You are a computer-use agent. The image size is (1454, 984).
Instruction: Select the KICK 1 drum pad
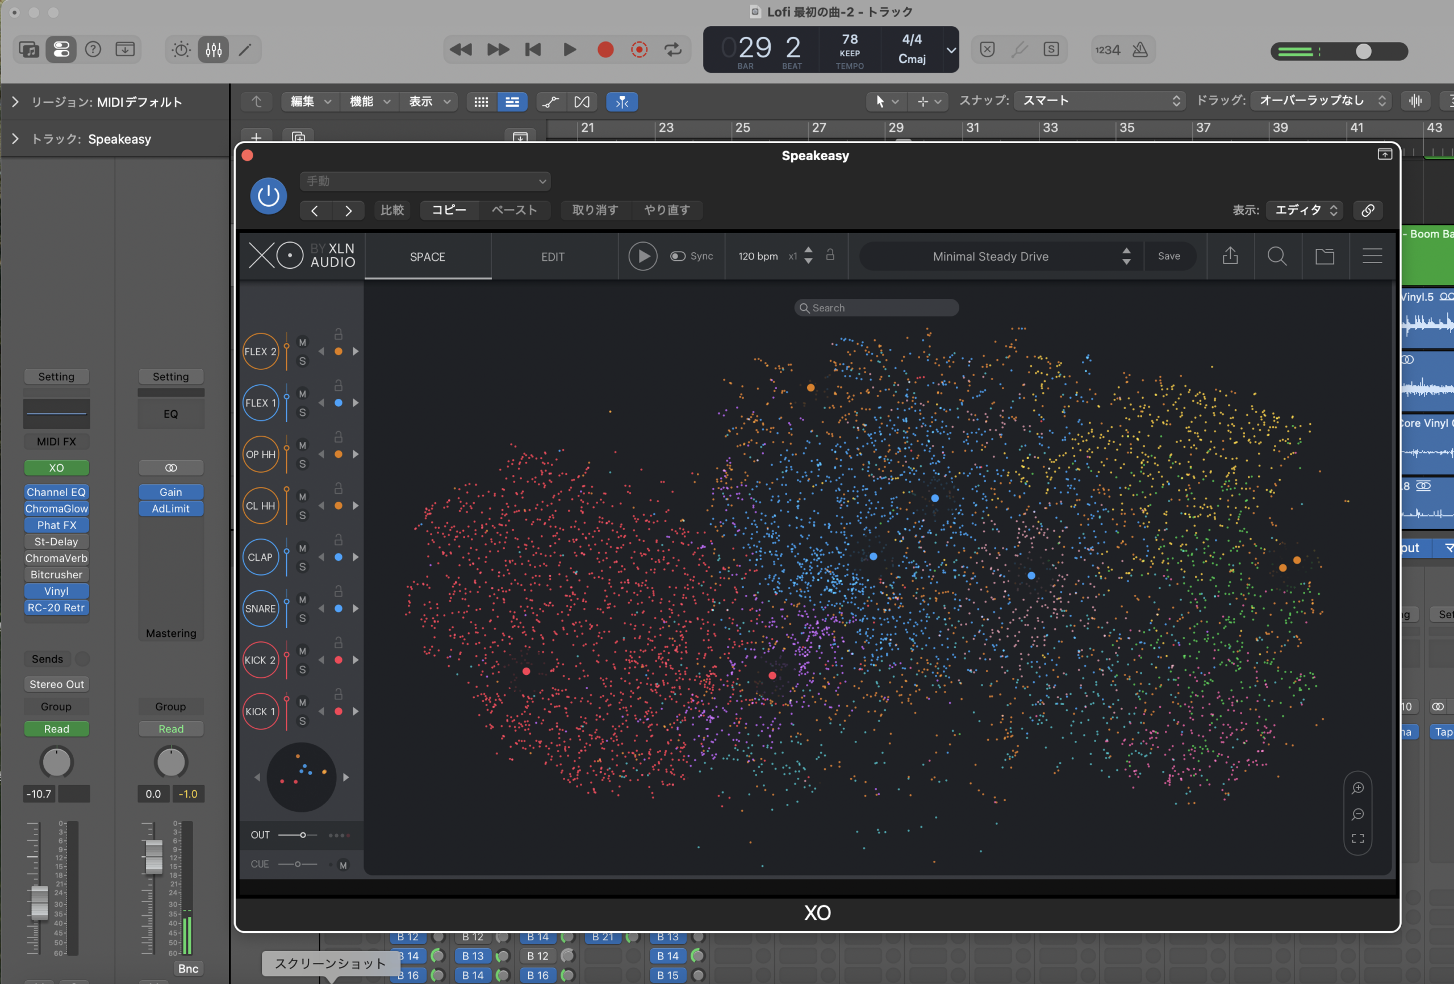tap(260, 712)
